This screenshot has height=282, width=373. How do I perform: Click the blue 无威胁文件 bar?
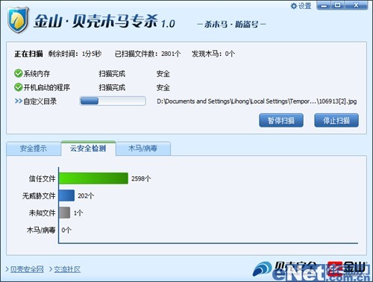(66, 195)
